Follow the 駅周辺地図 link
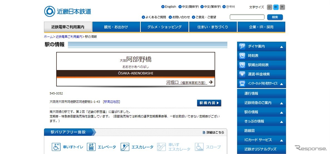 [112, 102]
